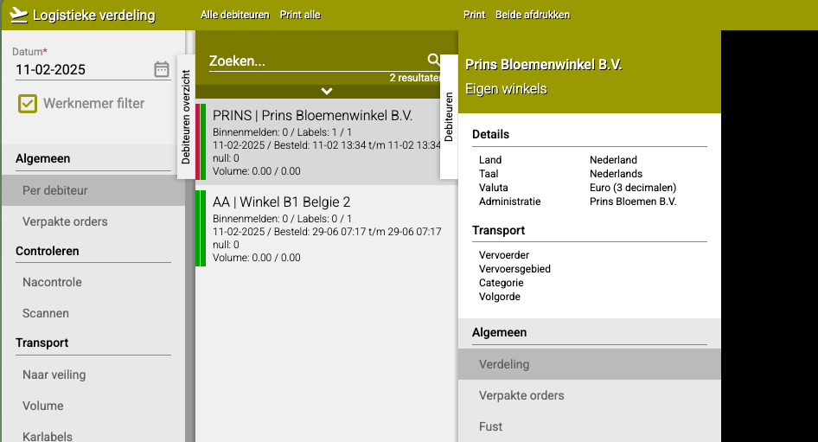Screen dimensions: 818x442
Task: Open Verpakte orders in left sidebar
Action: (x=93, y=221)
